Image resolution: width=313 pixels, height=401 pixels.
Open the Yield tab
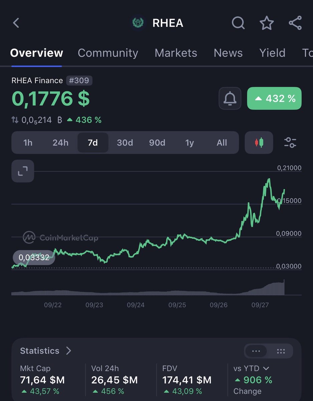pyautogui.click(x=272, y=53)
